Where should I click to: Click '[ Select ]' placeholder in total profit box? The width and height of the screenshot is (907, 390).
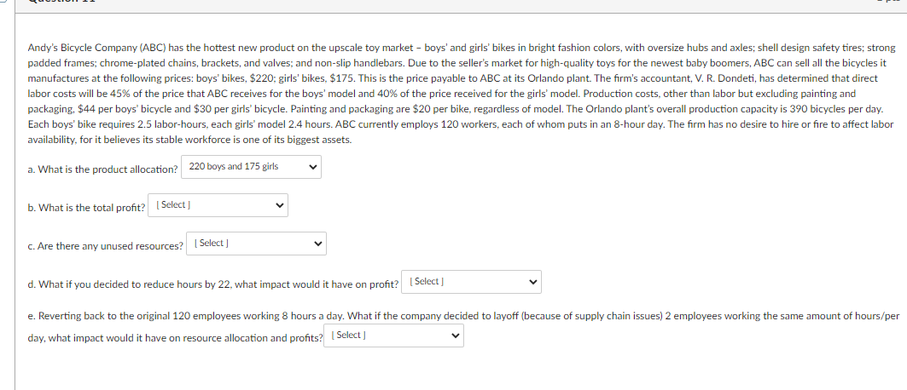(173, 205)
